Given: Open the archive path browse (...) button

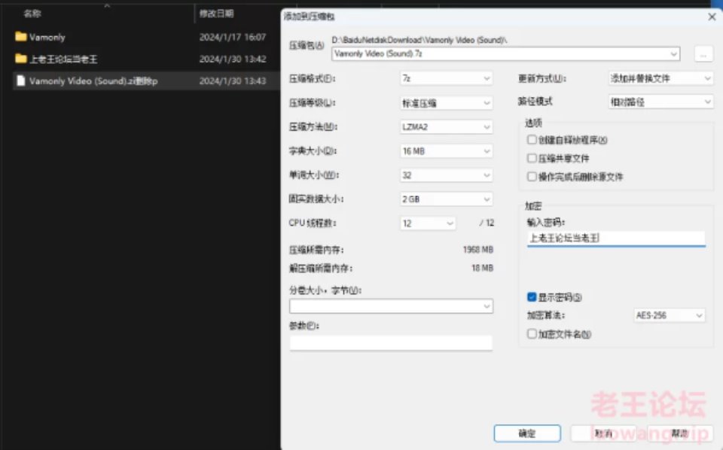Looking at the screenshot, I should pyautogui.click(x=702, y=54).
